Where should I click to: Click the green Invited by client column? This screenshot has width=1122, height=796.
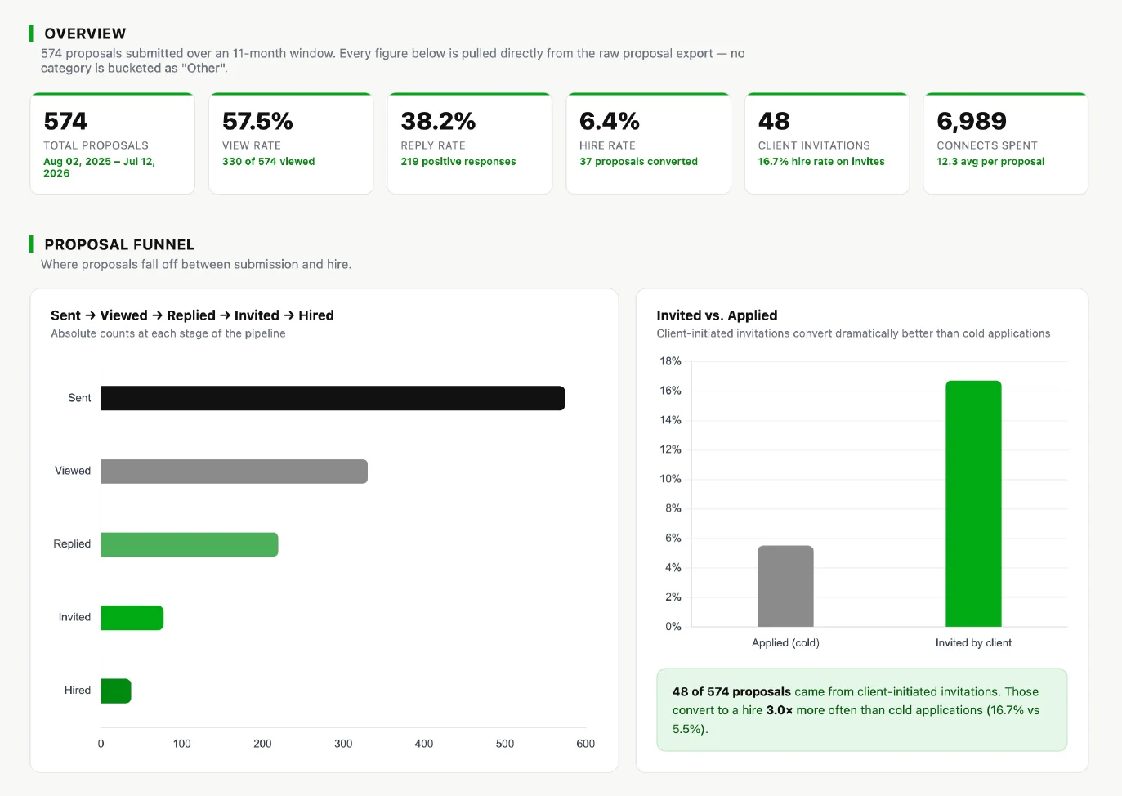973,503
